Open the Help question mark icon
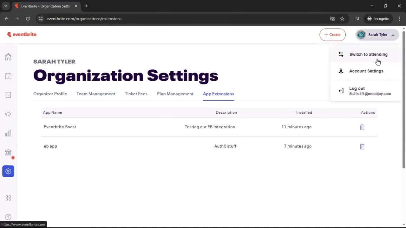 tap(8, 217)
